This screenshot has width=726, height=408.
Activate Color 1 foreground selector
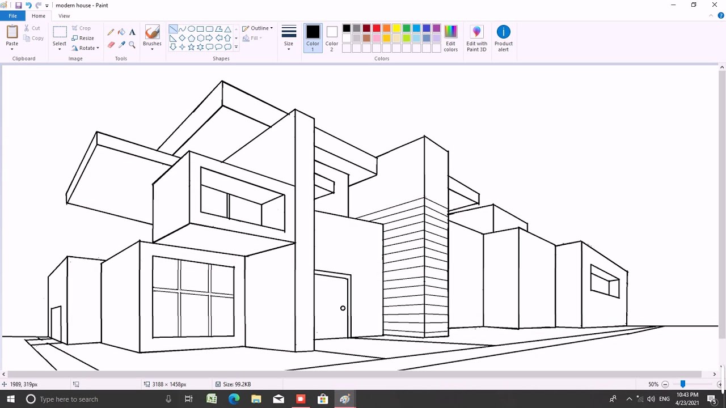(313, 39)
